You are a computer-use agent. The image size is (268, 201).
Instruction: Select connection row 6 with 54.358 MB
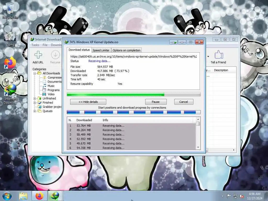(131, 148)
